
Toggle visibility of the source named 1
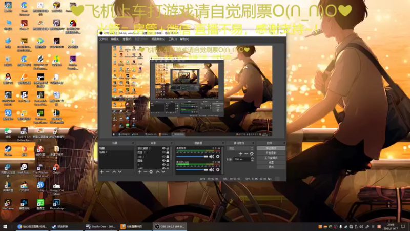163,164
